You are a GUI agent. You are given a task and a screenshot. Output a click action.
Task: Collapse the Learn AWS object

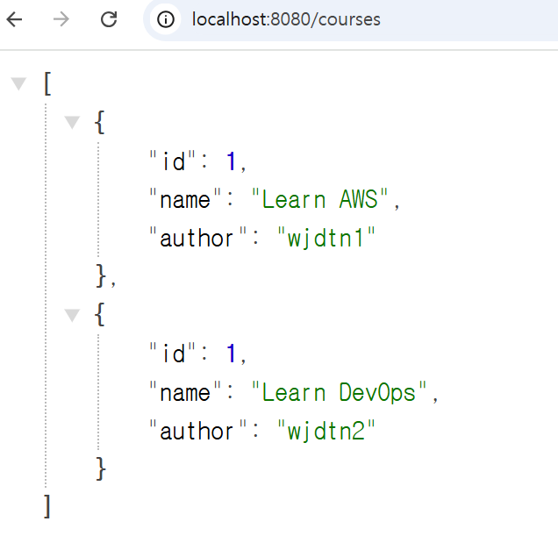[x=72, y=123]
